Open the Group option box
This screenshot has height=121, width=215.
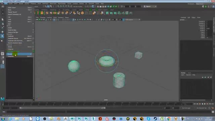pos(33,47)
